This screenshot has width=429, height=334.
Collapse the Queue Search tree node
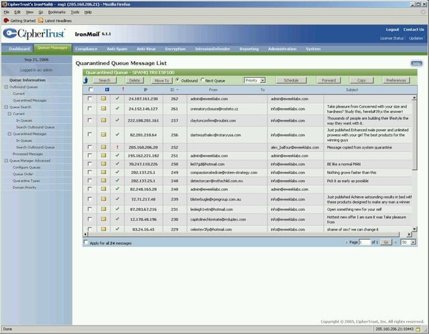click(x=6, y=107)
